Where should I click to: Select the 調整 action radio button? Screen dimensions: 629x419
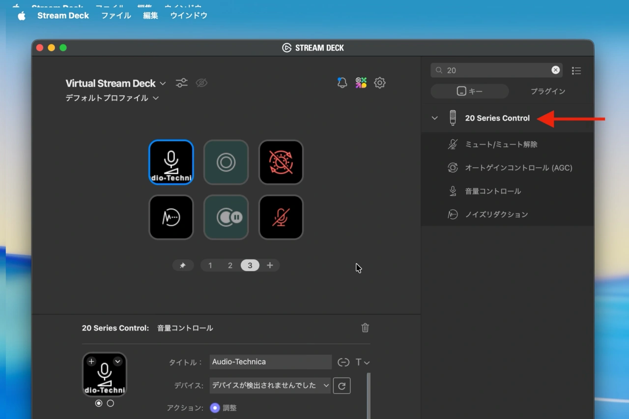[215, 408]
